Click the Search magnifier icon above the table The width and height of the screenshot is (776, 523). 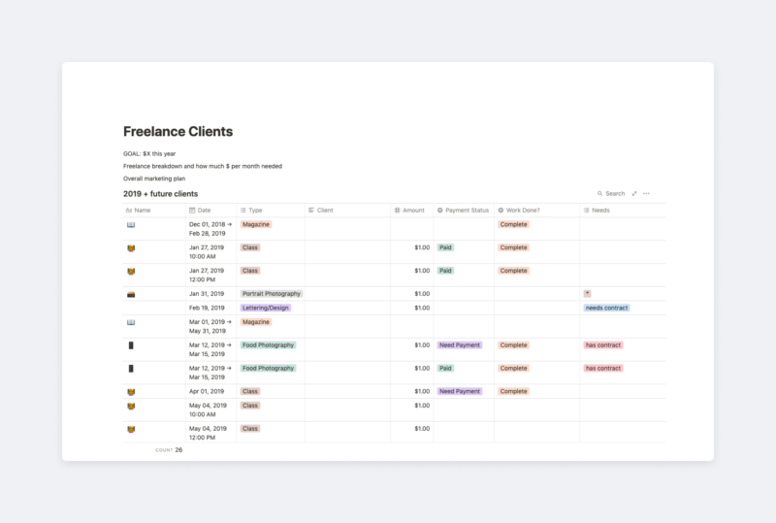[x=600, y=194]
